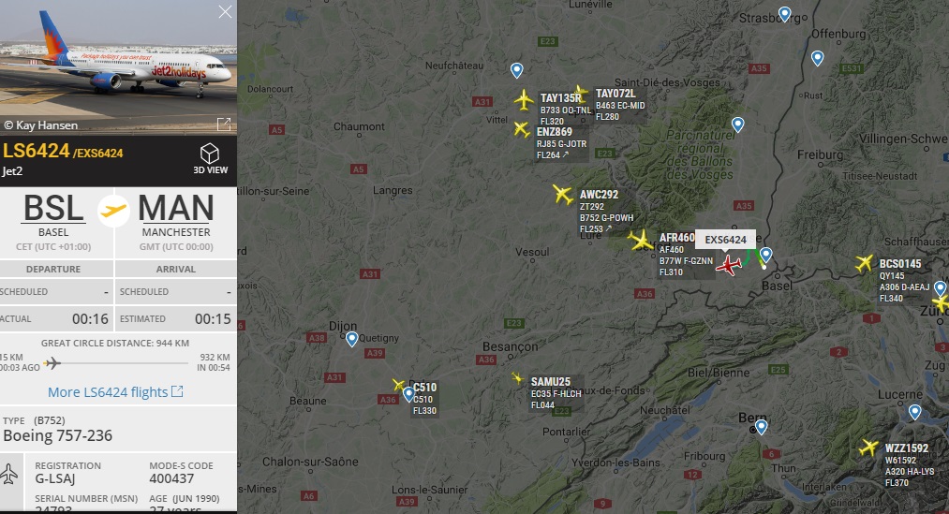The image size is (949, 514).
Task: Click the Basel airport pin marker
Action: coord(765,256)
